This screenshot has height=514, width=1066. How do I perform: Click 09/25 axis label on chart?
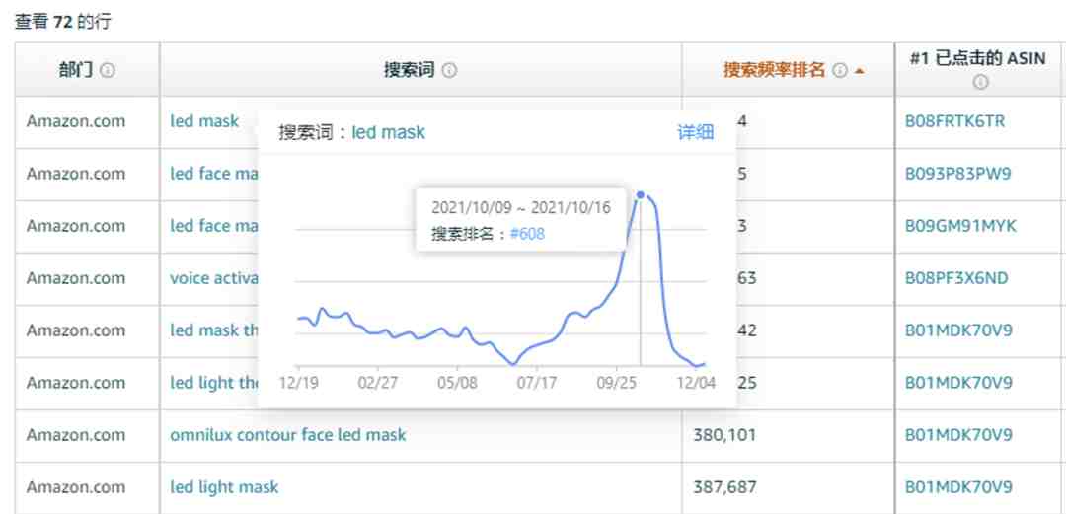[615, 383]
